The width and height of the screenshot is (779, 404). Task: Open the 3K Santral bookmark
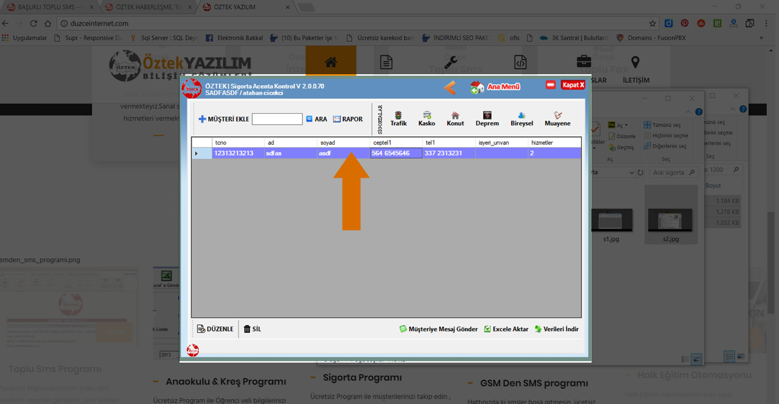(574, 38)
